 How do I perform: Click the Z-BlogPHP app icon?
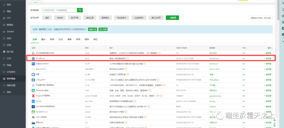[33, 80]
